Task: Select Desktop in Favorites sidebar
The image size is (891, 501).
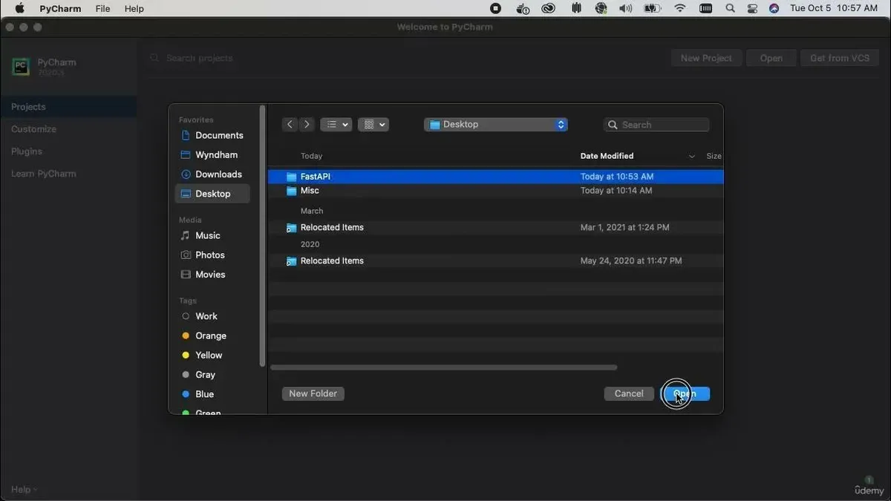Action: (x=212, y=194)
